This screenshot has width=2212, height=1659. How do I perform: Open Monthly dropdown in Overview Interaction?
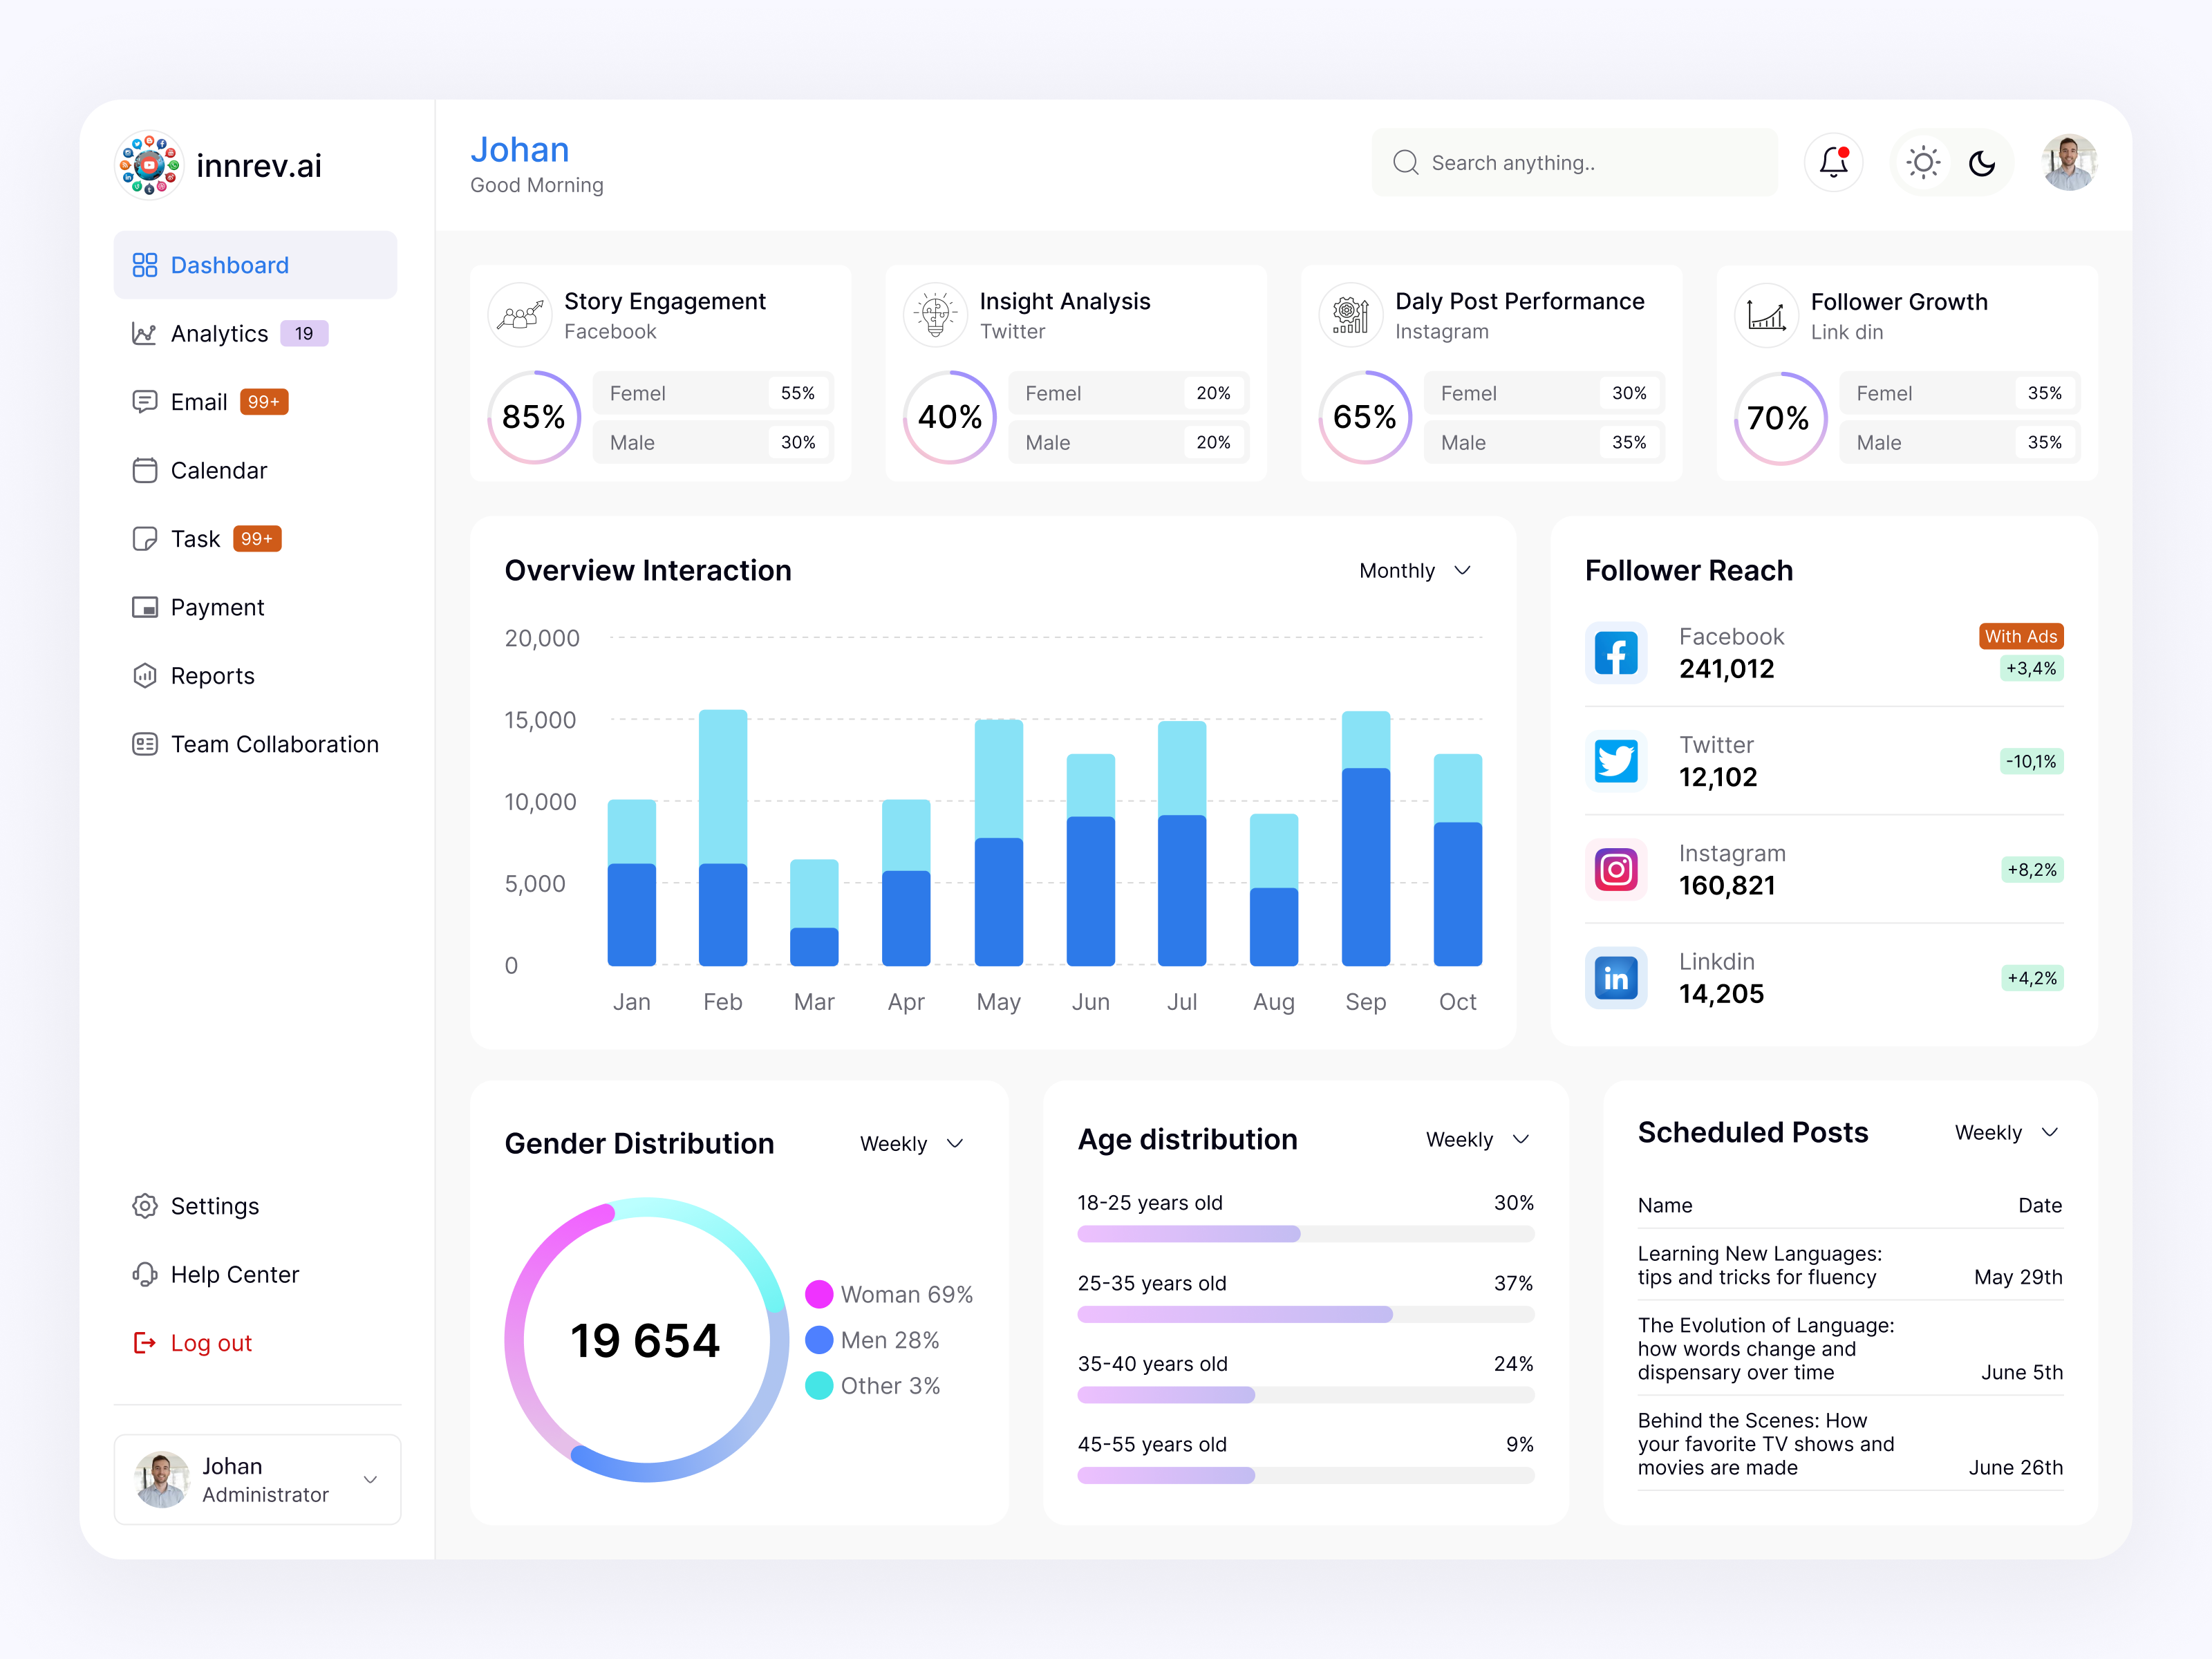click(1414, 570)
